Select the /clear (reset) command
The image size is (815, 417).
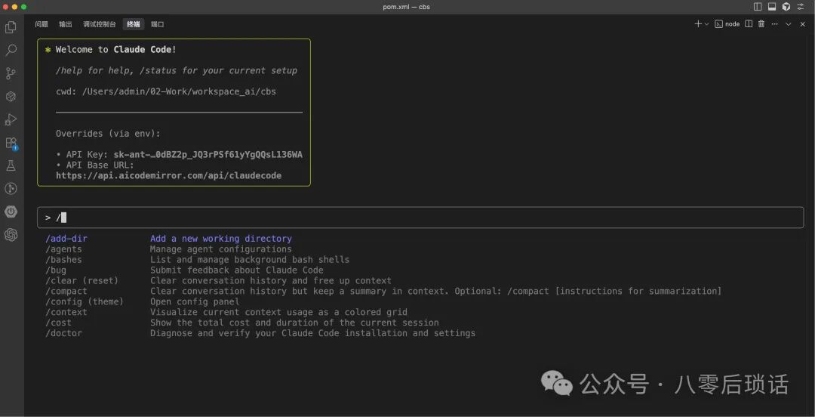(81, 280)
